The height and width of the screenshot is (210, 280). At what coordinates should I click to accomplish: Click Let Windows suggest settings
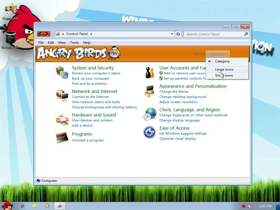183,133
